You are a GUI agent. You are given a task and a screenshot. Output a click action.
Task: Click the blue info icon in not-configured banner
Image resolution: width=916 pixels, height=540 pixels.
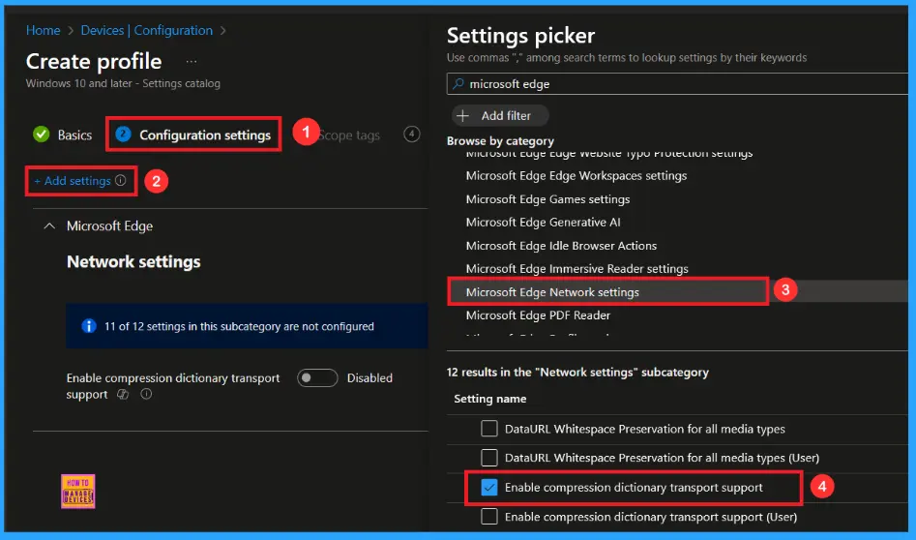tap(89, 326)
